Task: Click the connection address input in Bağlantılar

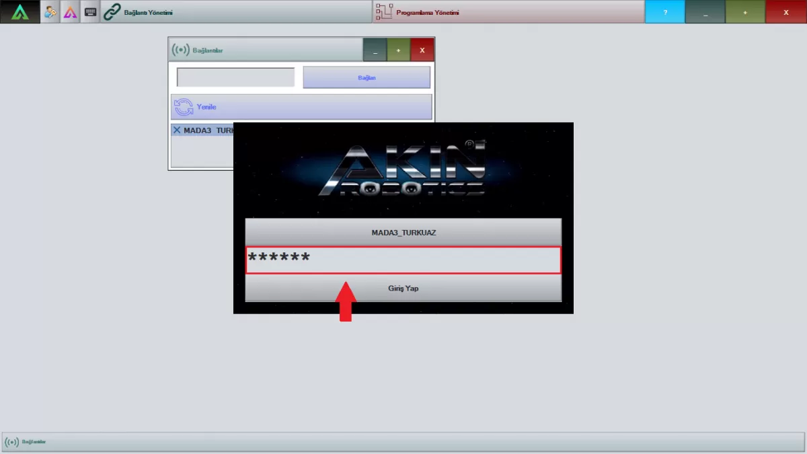Action: coord(235,77)
